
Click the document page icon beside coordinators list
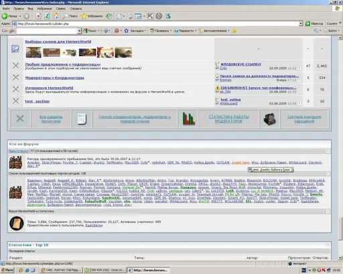click(82, 119)
